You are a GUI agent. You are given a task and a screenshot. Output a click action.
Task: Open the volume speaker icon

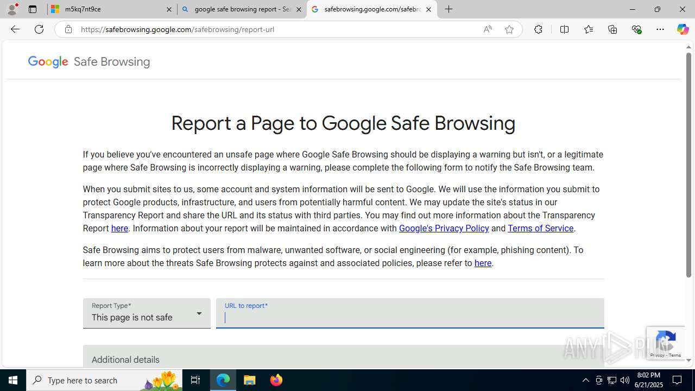625,380
